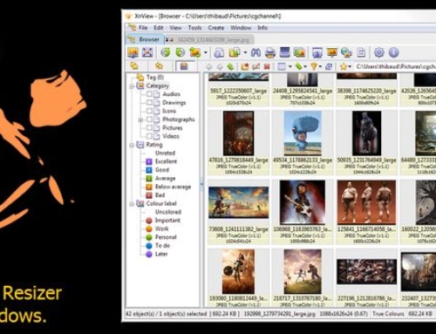Image resolution: width=436 pixels, height=334 pixels.
Task: Collapse the Colour label tree node
Action: point(132,204)
